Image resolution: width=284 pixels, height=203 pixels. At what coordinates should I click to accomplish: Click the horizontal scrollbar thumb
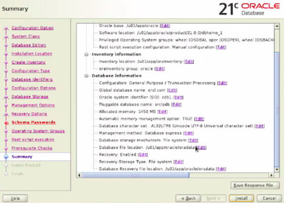[136, 175]
